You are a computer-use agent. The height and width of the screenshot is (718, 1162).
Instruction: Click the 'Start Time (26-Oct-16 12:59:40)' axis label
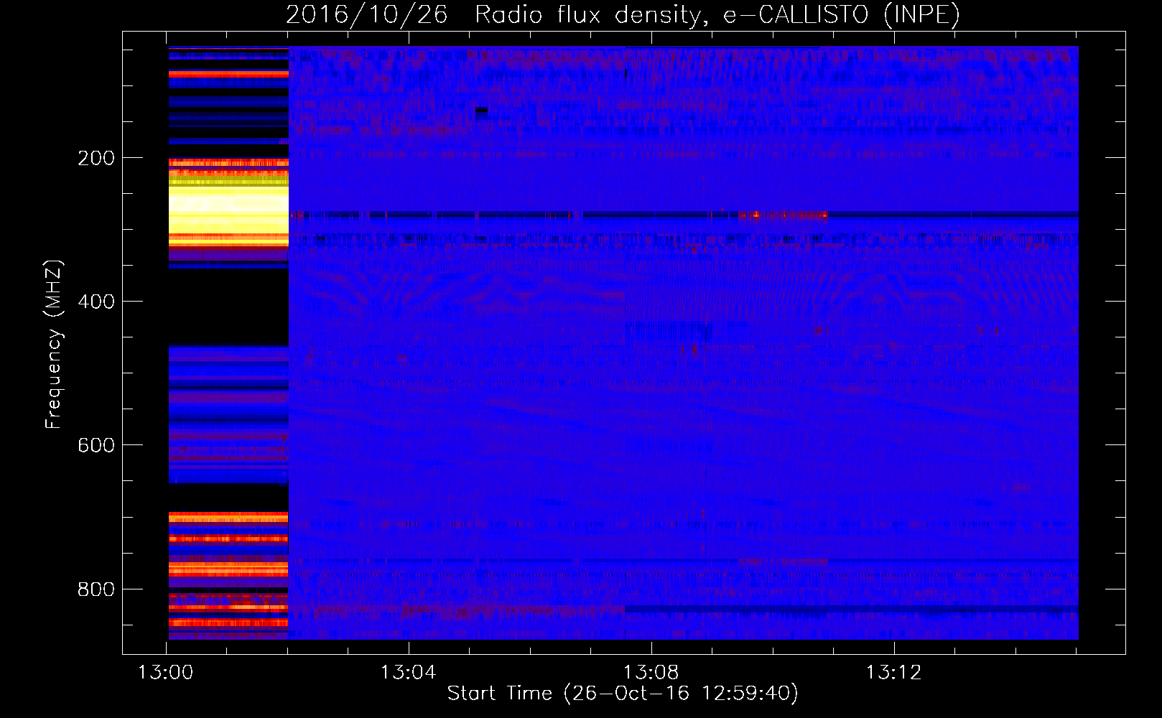pyautogui.click(x=623, y=694)
